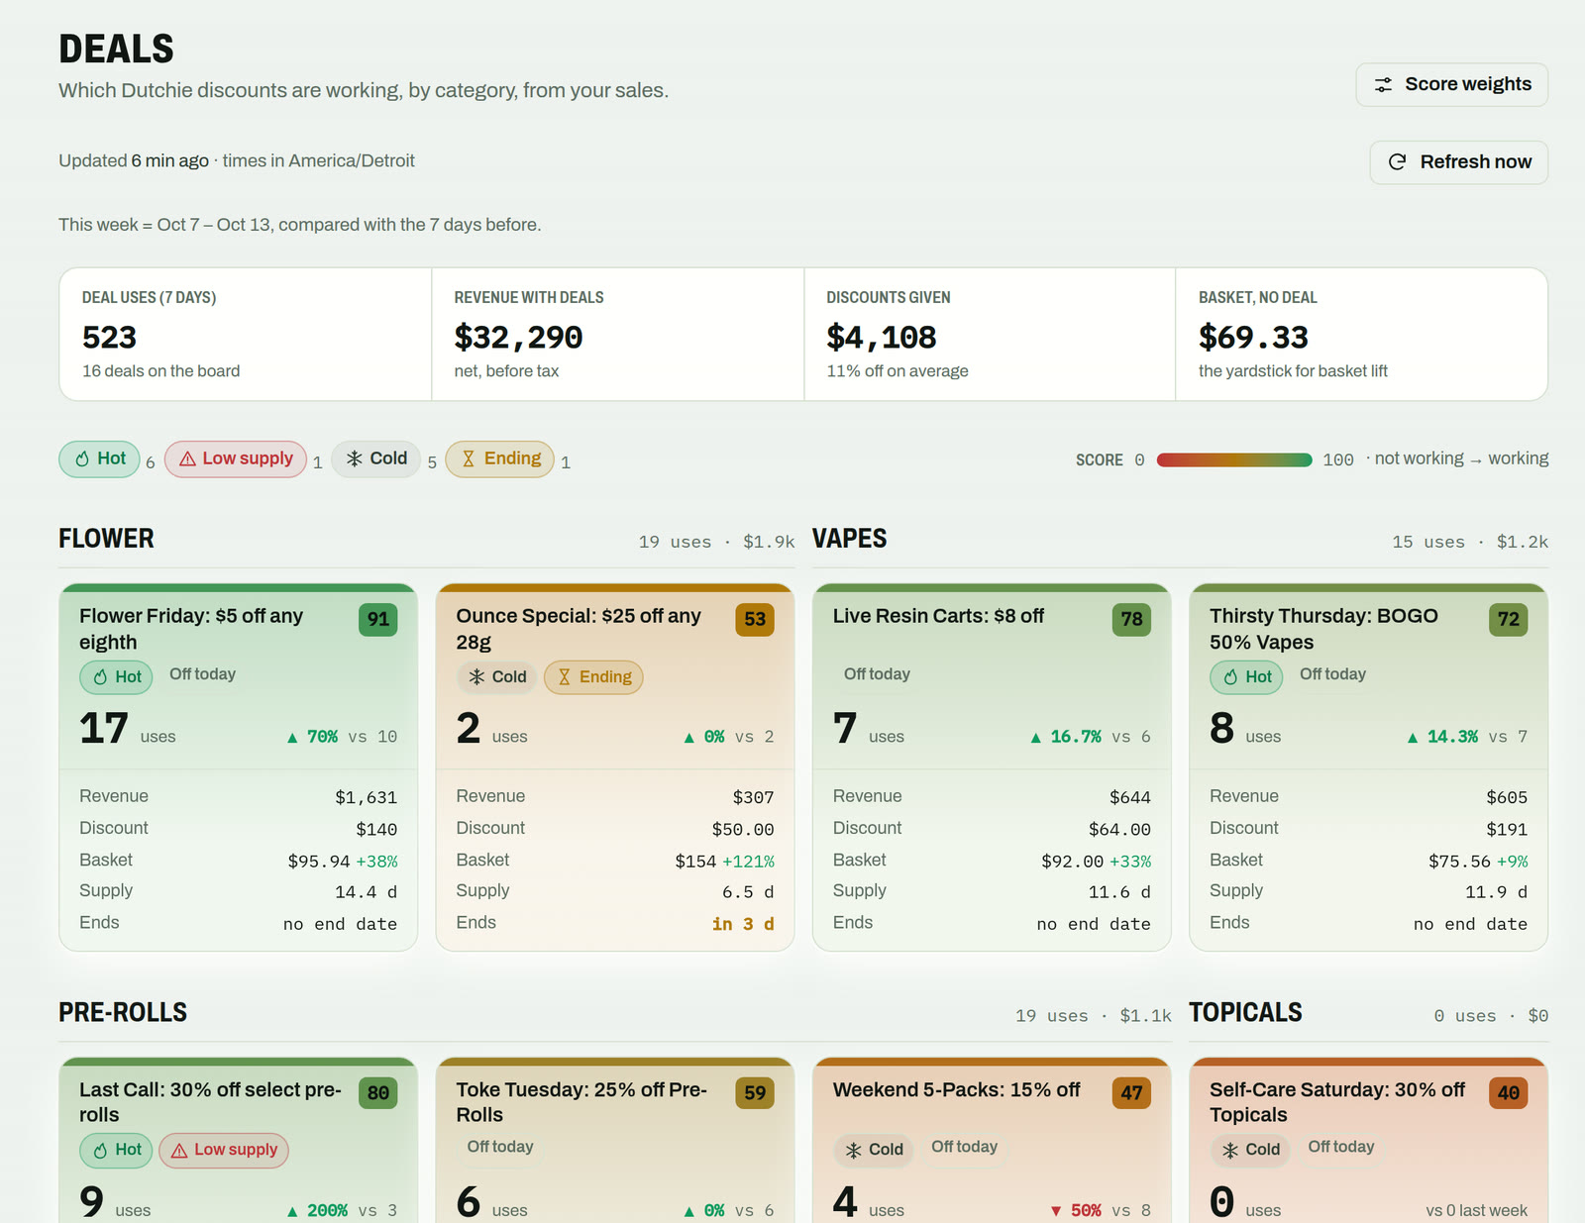1585x1223 pixels.
Task: Open the Flower Friday deal card title
Action: 191,629
